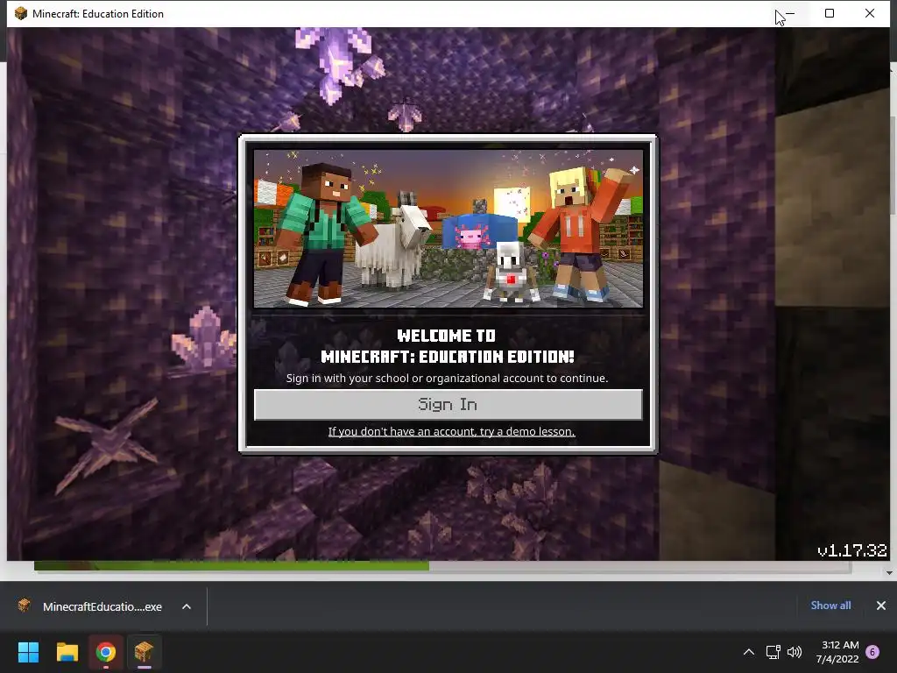Click the Minecraft icon in the downloads bar
This screenshot has height=673, width=897.
(24, 606)
